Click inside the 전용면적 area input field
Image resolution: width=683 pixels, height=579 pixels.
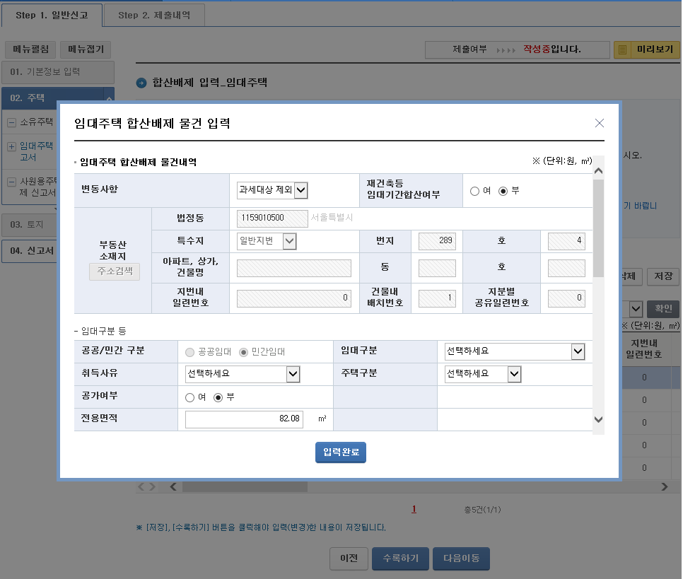[x=244, y=419]
